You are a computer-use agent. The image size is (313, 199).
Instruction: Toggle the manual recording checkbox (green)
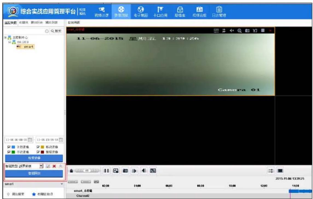9,152
